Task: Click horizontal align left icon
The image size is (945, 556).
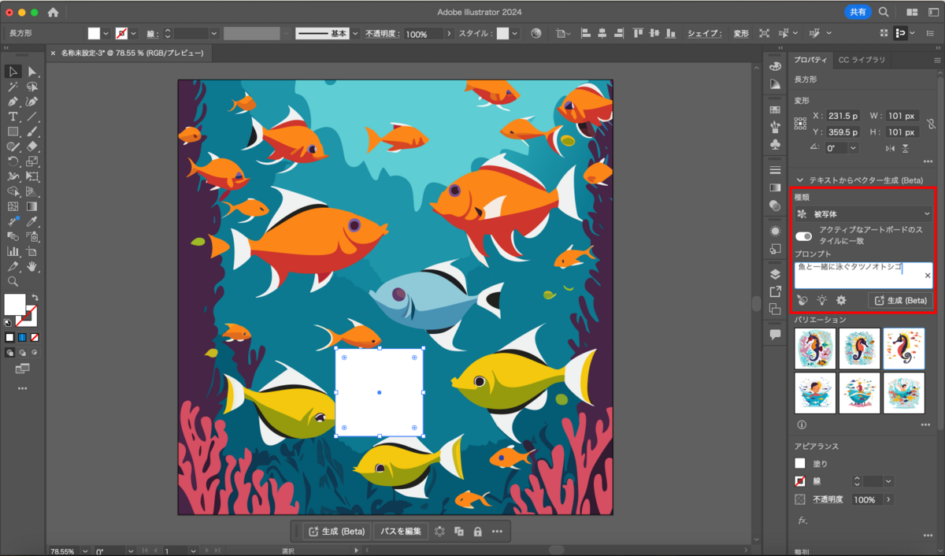Action: (586, 34)
